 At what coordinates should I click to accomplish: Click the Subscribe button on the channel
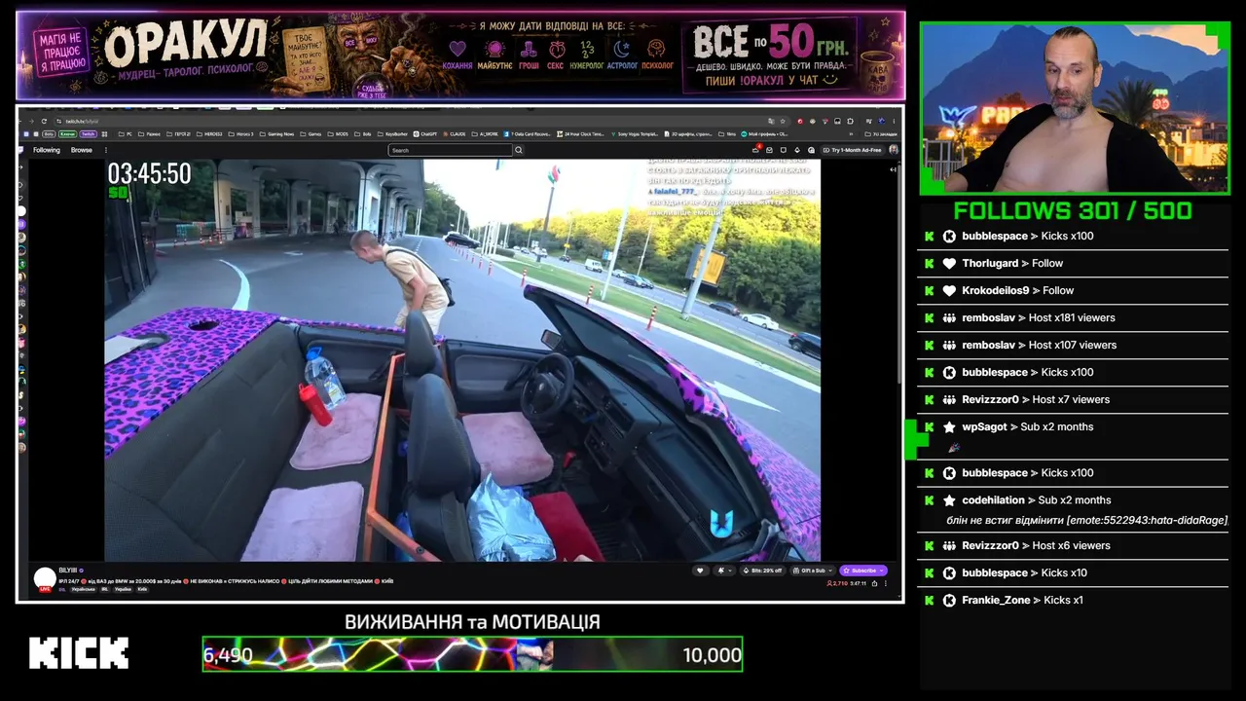tap(862, 571)
